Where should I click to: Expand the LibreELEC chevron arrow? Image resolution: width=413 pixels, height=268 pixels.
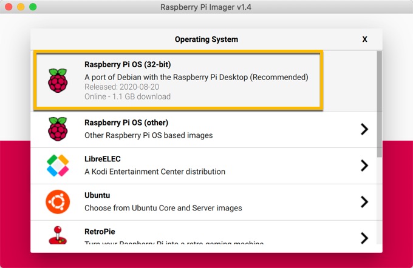[x=364, y=166]
